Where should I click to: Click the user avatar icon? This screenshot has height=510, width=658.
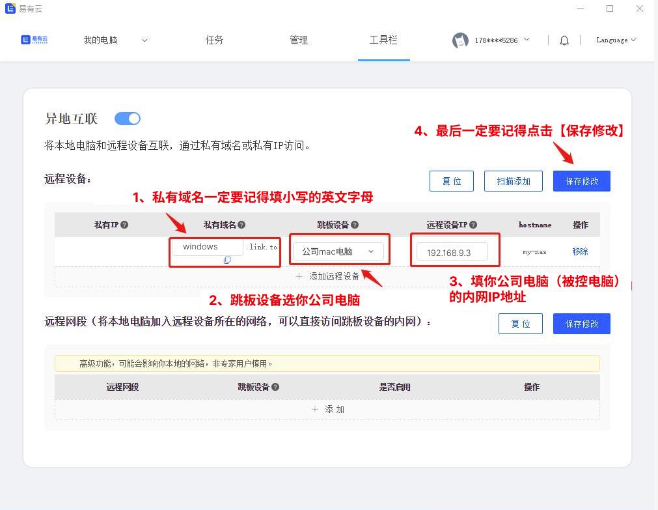(460, 40)
